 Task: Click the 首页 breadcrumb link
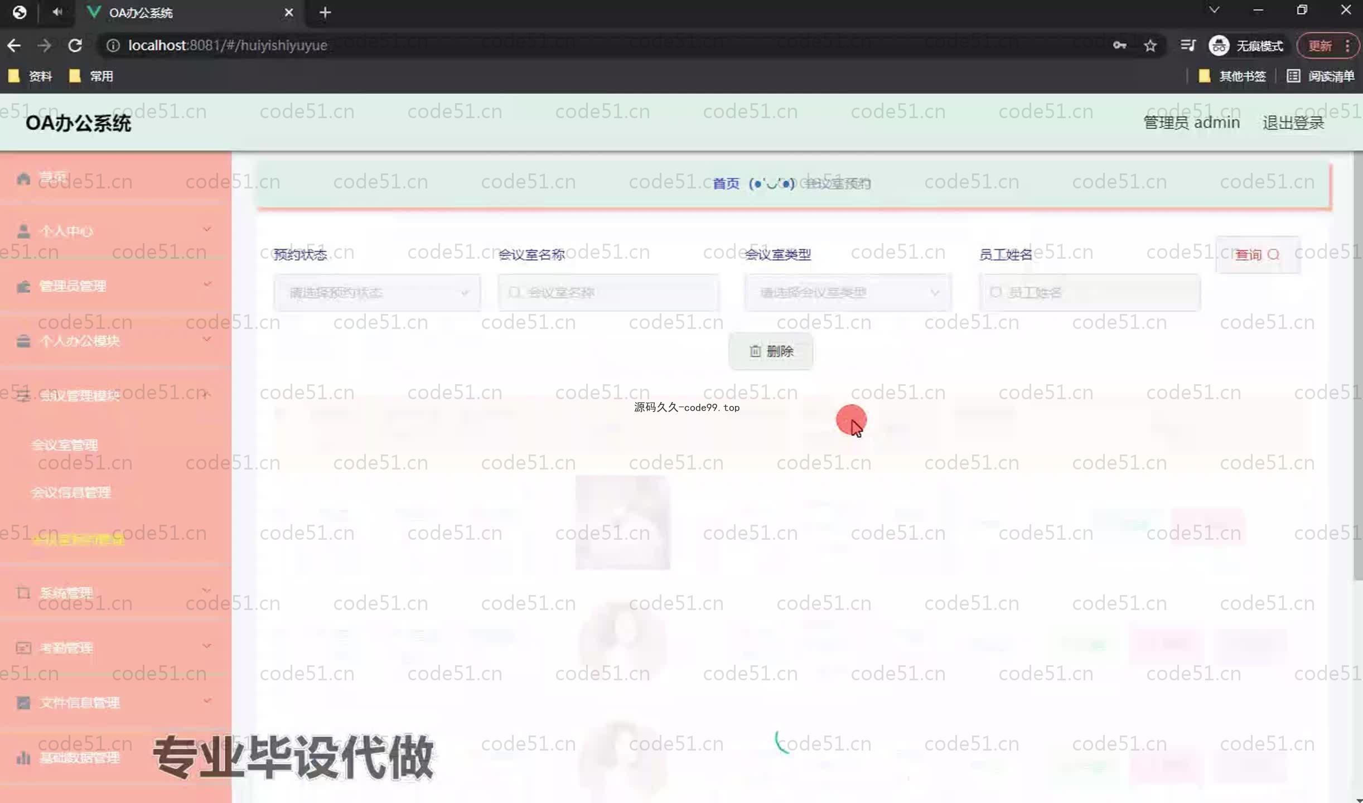tap(726, 183)
